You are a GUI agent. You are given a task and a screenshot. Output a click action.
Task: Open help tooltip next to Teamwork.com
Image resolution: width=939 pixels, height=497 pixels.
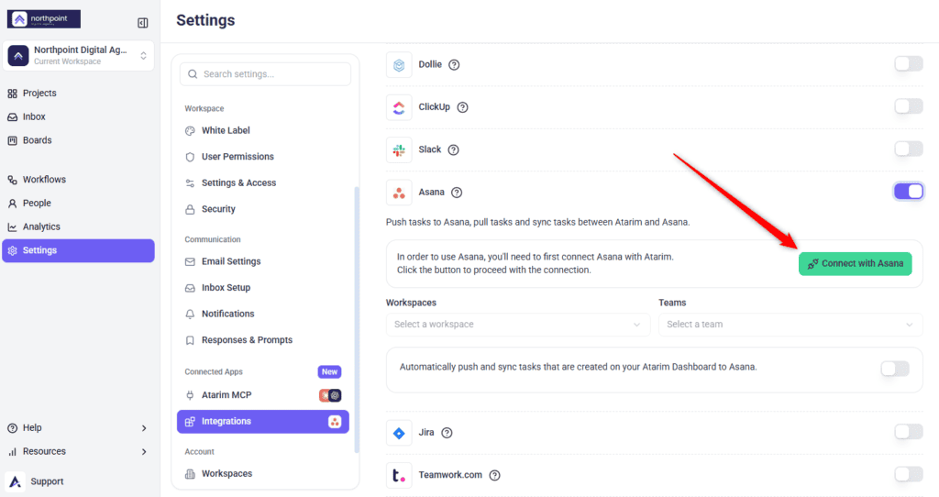[494, 475]
